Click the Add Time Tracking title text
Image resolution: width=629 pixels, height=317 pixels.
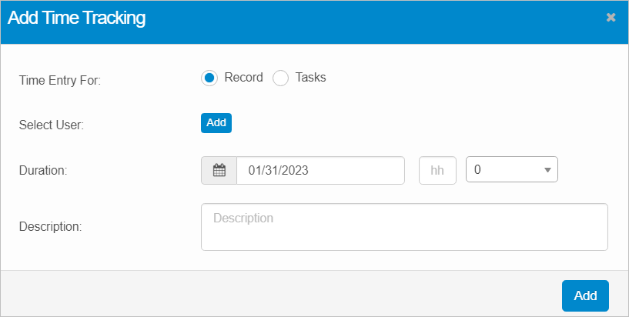[x=76, y=18]
